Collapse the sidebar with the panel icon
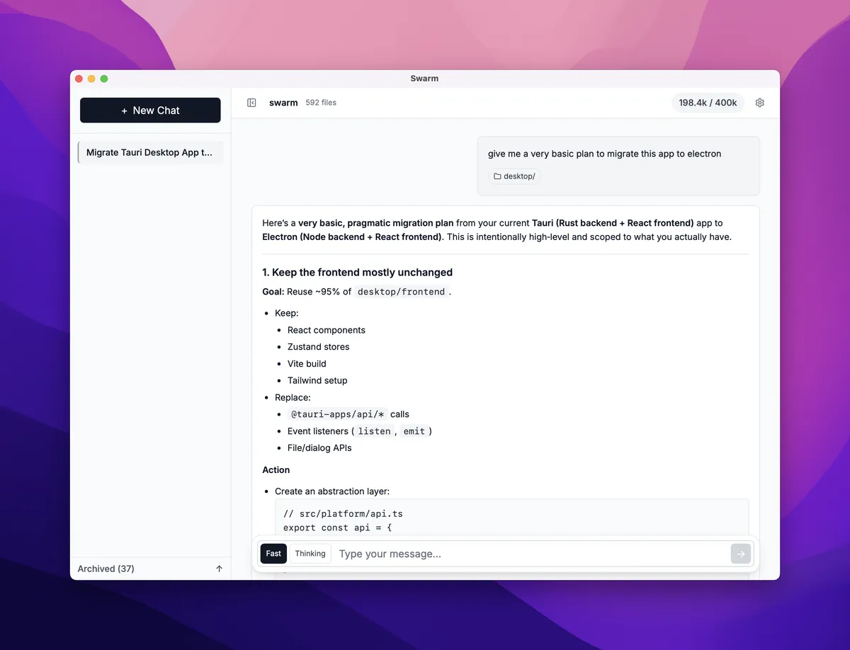The height and width of the screenshot is (650, 850). click(251, 103)
